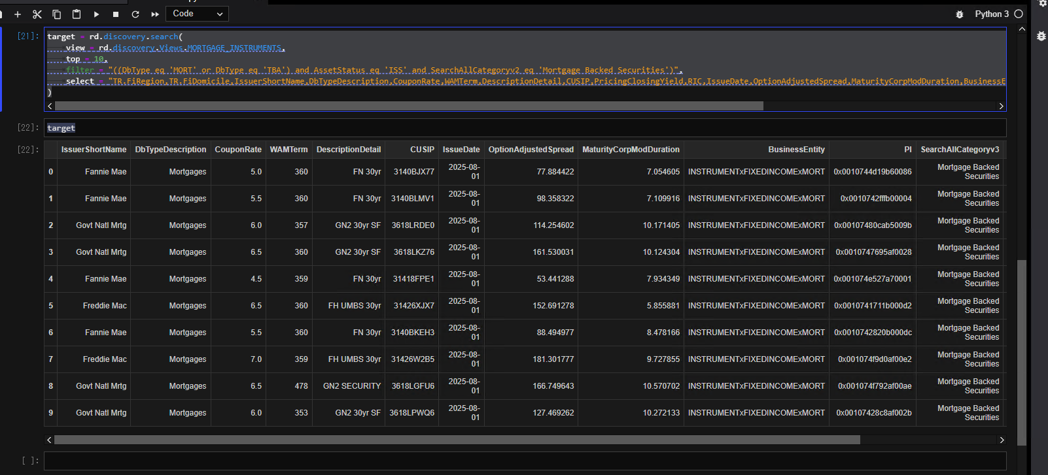Click the IssueDate column header
This screenshot has height=475, width=1048.
pyautogui.click(x=461, y=150)
